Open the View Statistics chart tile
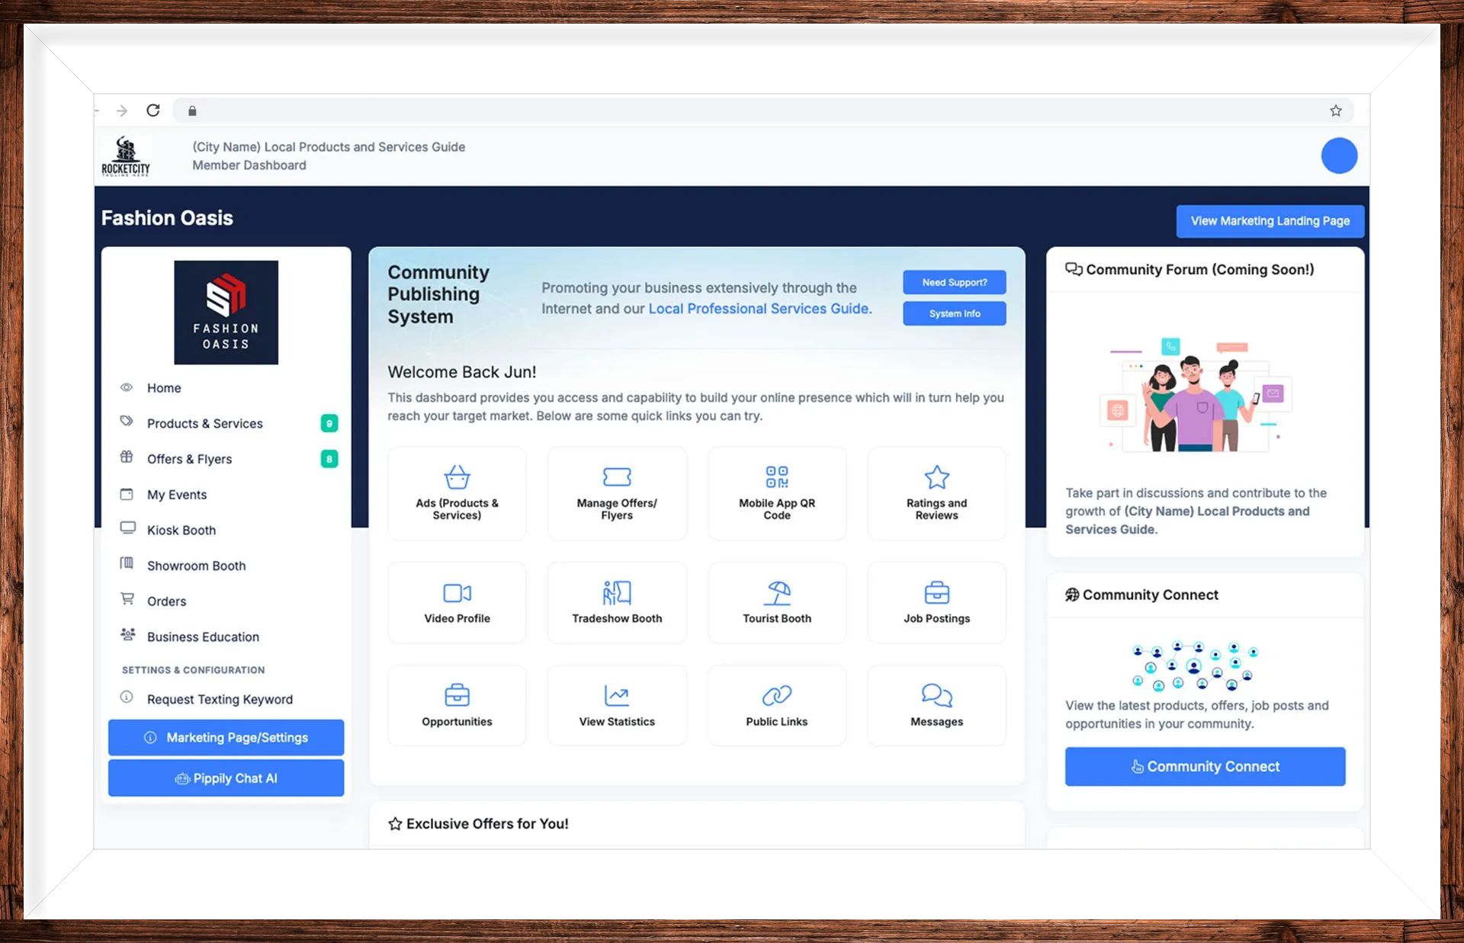 [x=616, y=705]
